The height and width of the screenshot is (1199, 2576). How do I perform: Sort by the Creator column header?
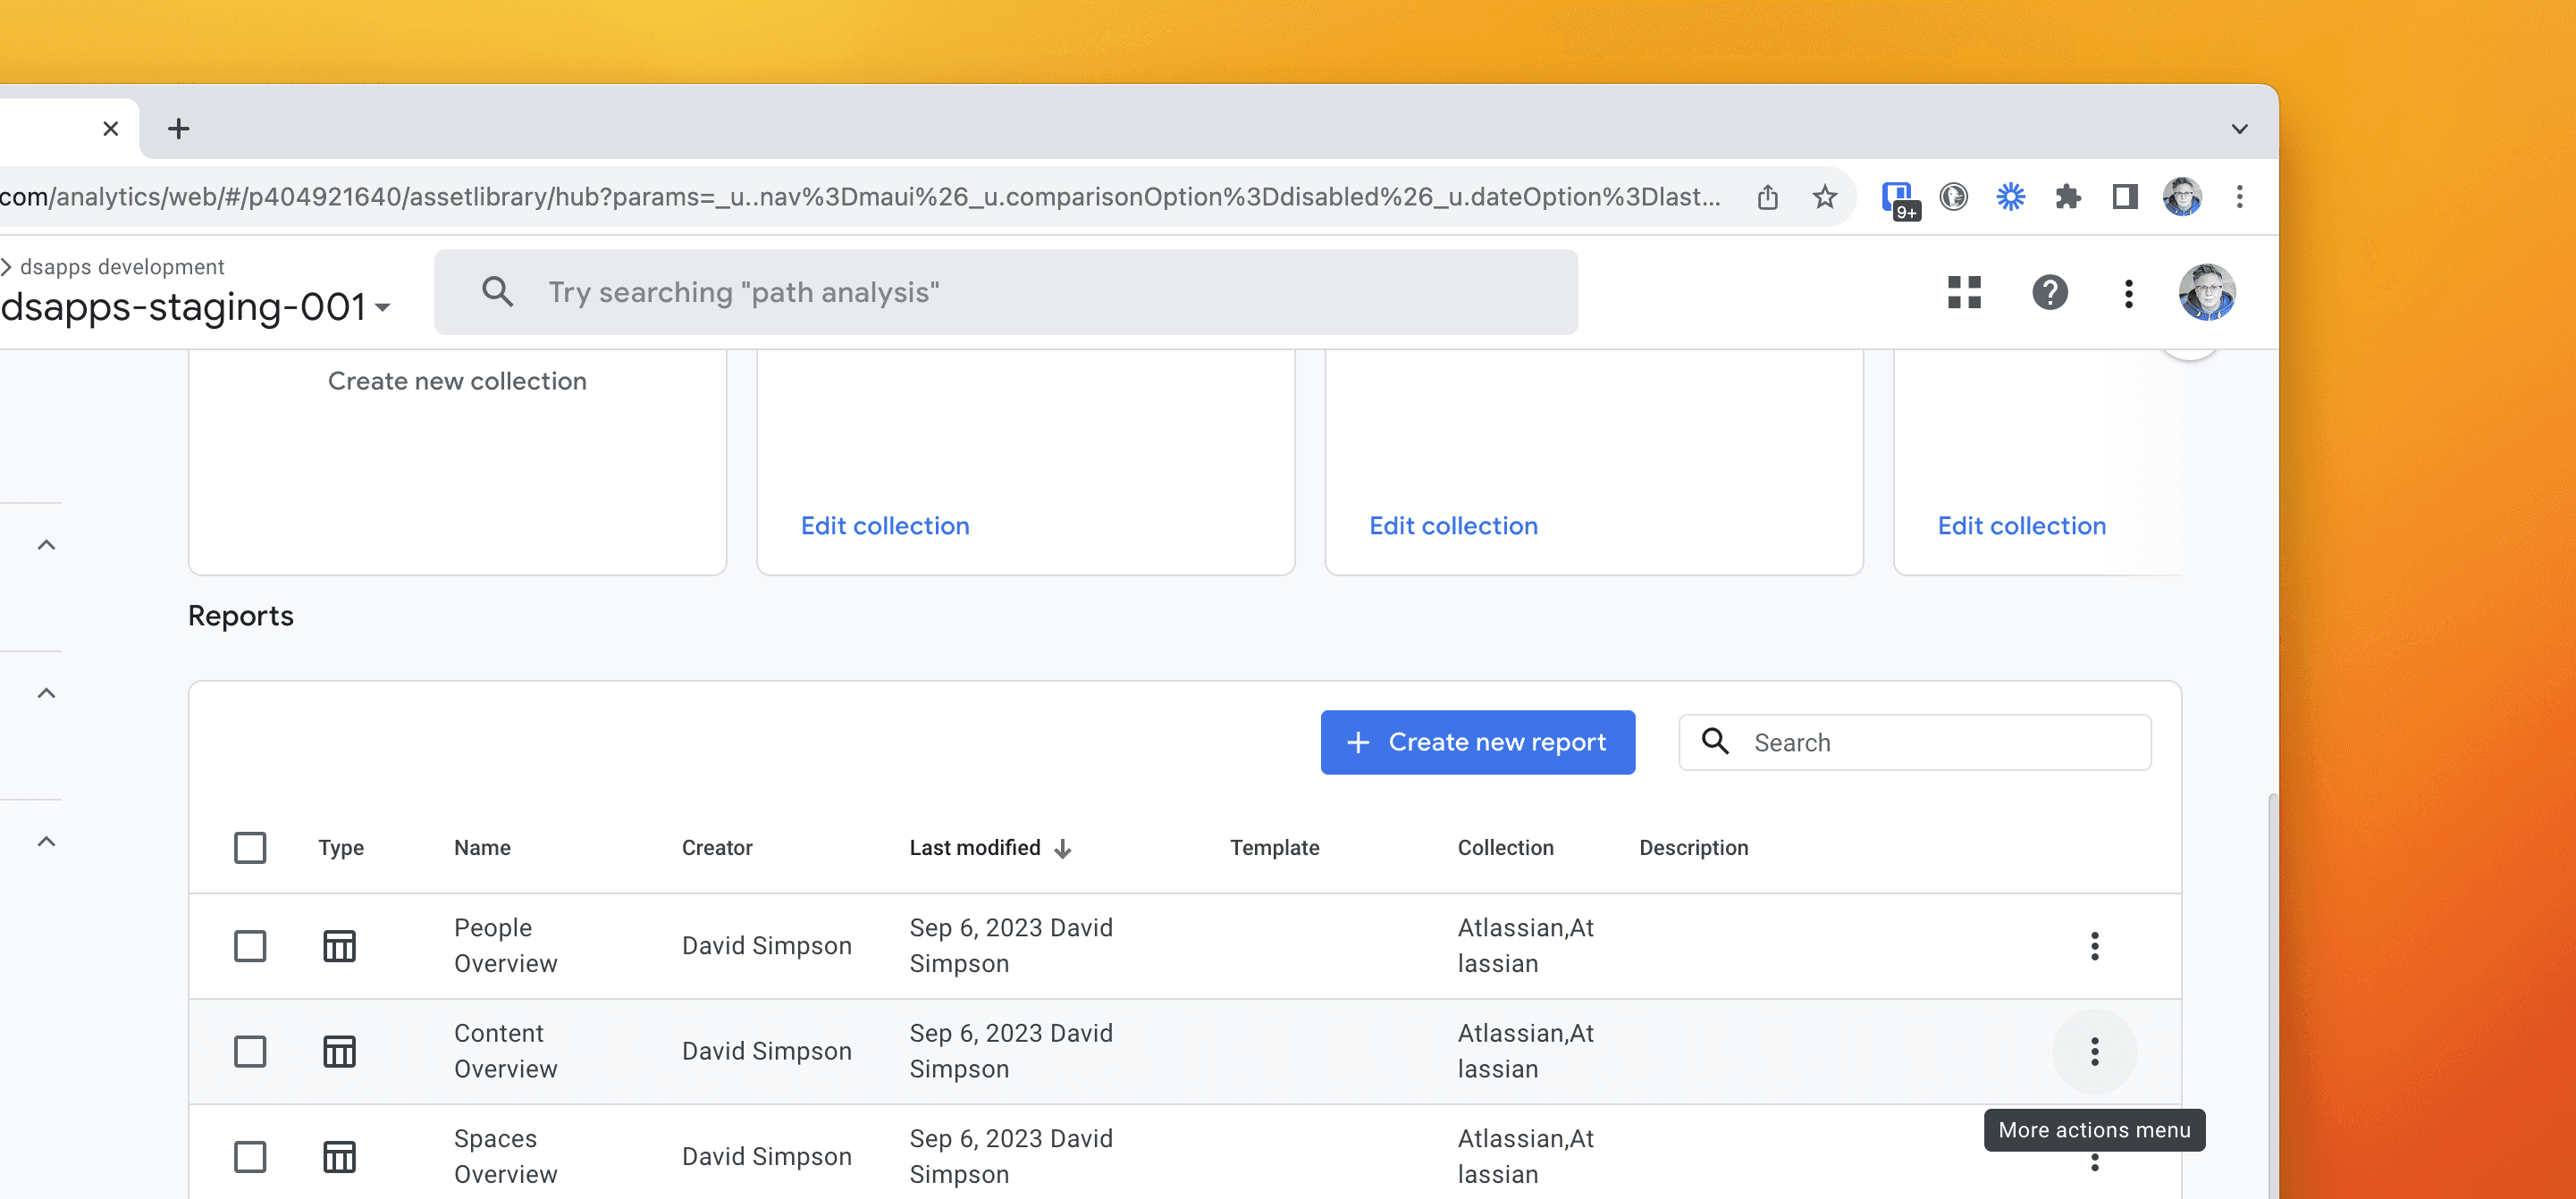[716, 847]
